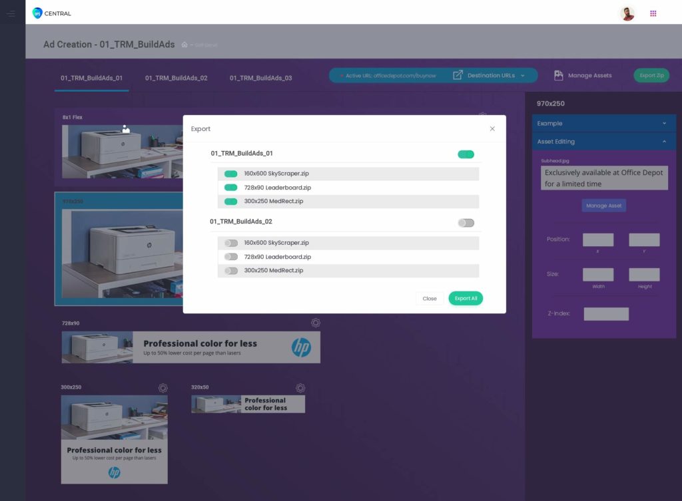Enable 01_TRM_BuildAds_02 group export toggle

[466, 223]
